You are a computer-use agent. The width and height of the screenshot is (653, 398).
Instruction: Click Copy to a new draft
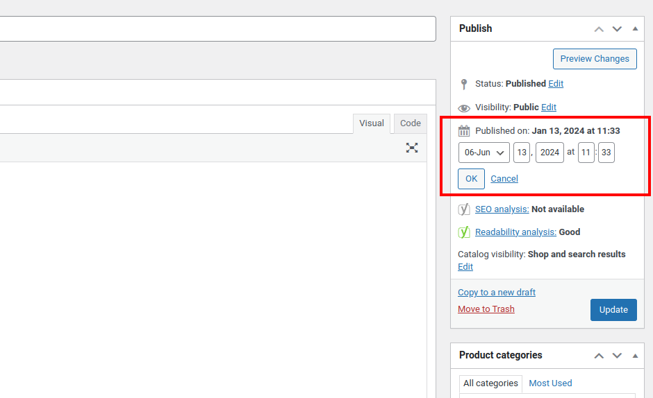(x=497, y=293)
